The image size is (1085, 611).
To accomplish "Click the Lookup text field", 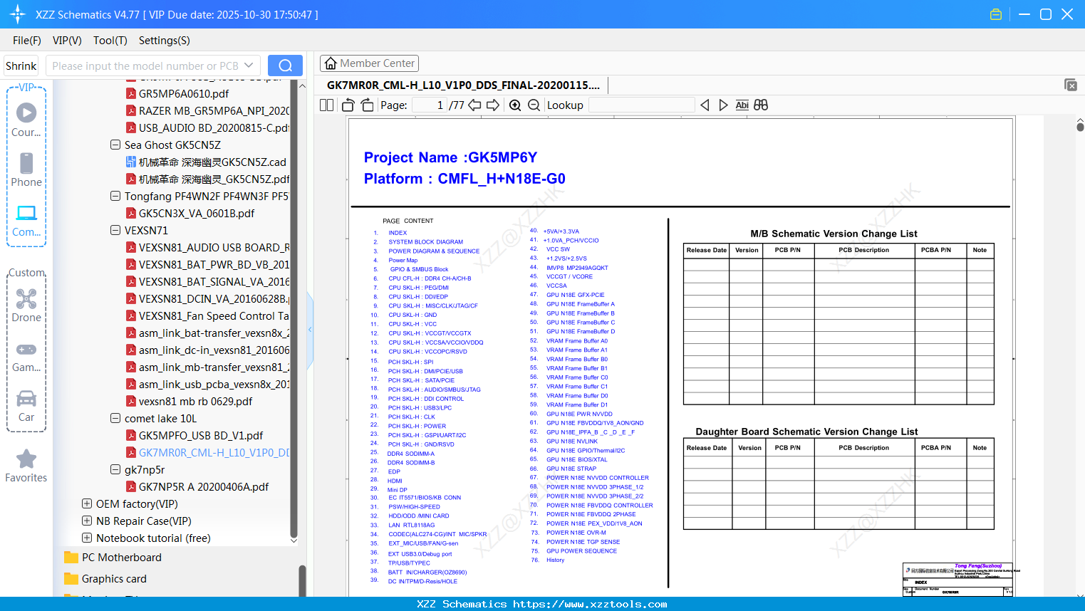I will pyautogui.click(x=641, y=105).
